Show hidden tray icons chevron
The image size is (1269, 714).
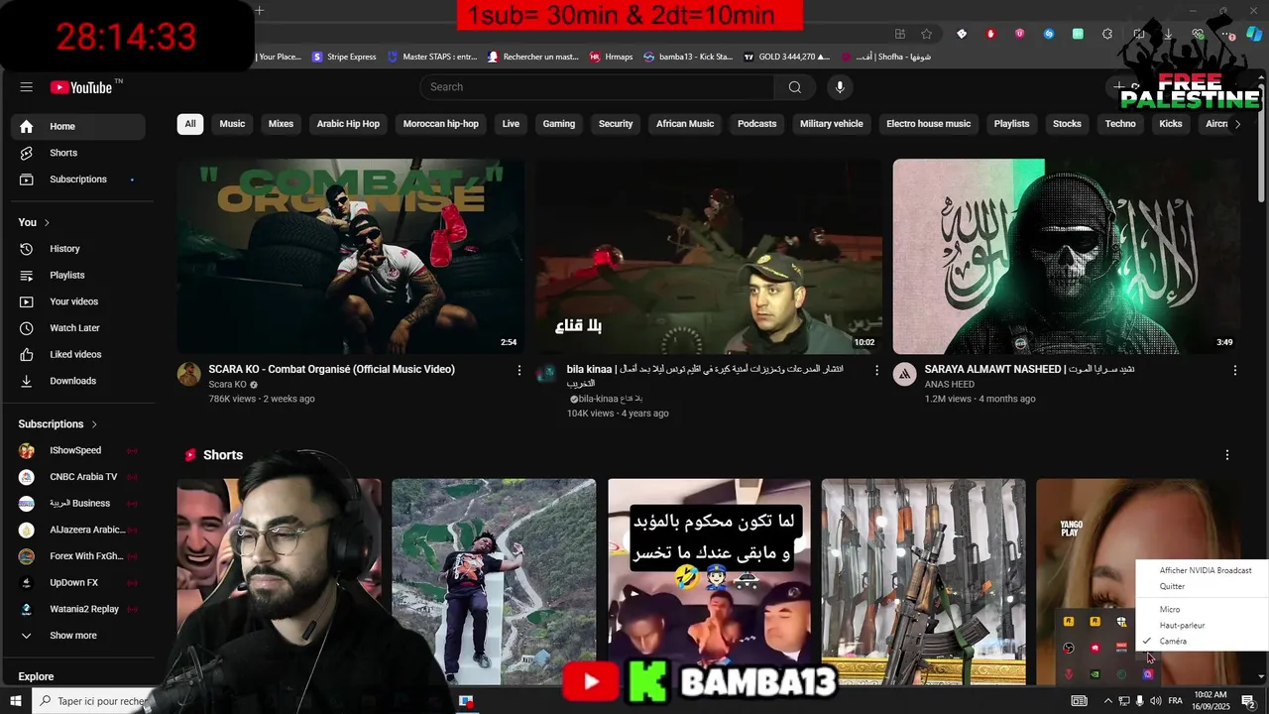pyautogui.click(x=1108, y=701)
